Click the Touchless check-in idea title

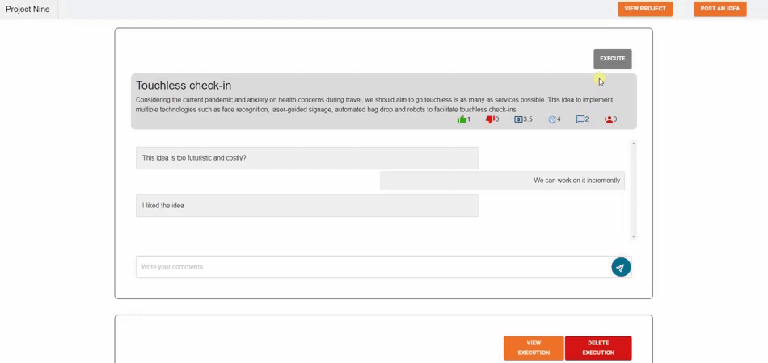click(x=184, y=86)
